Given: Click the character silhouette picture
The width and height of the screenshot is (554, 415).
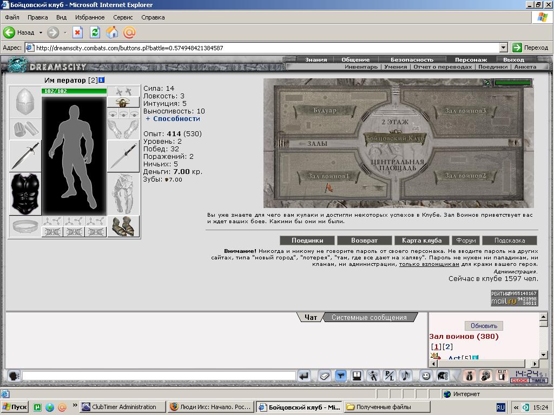Looking at the screenshot, I should tap(74, 156).
